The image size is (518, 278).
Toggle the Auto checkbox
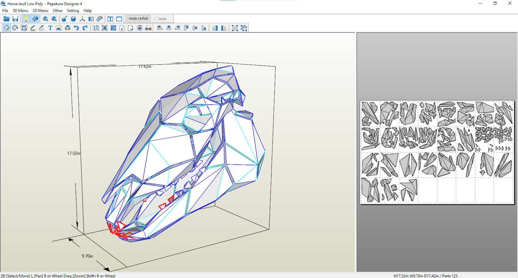point(160,19)
